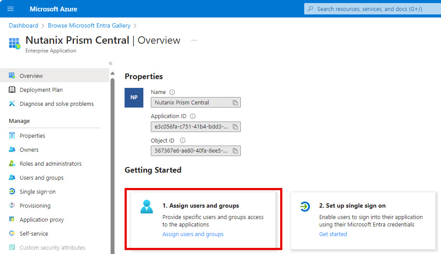Click the sidebar vertical scrollbar thumb
The image size is (441, 254).
coord(112,166)
